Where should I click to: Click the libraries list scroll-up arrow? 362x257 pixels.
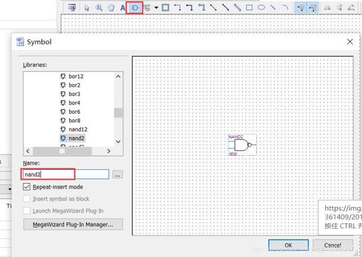click(x=118, y=77)
